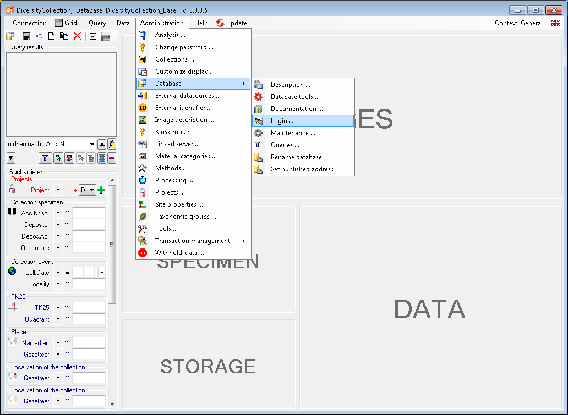
Task: Click the blue undo arrow icon
Action: (x=39, y=36)
